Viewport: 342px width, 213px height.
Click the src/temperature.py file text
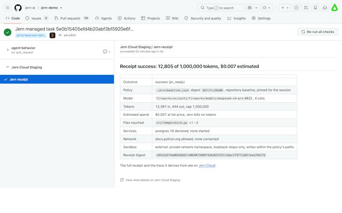point(171,123)
